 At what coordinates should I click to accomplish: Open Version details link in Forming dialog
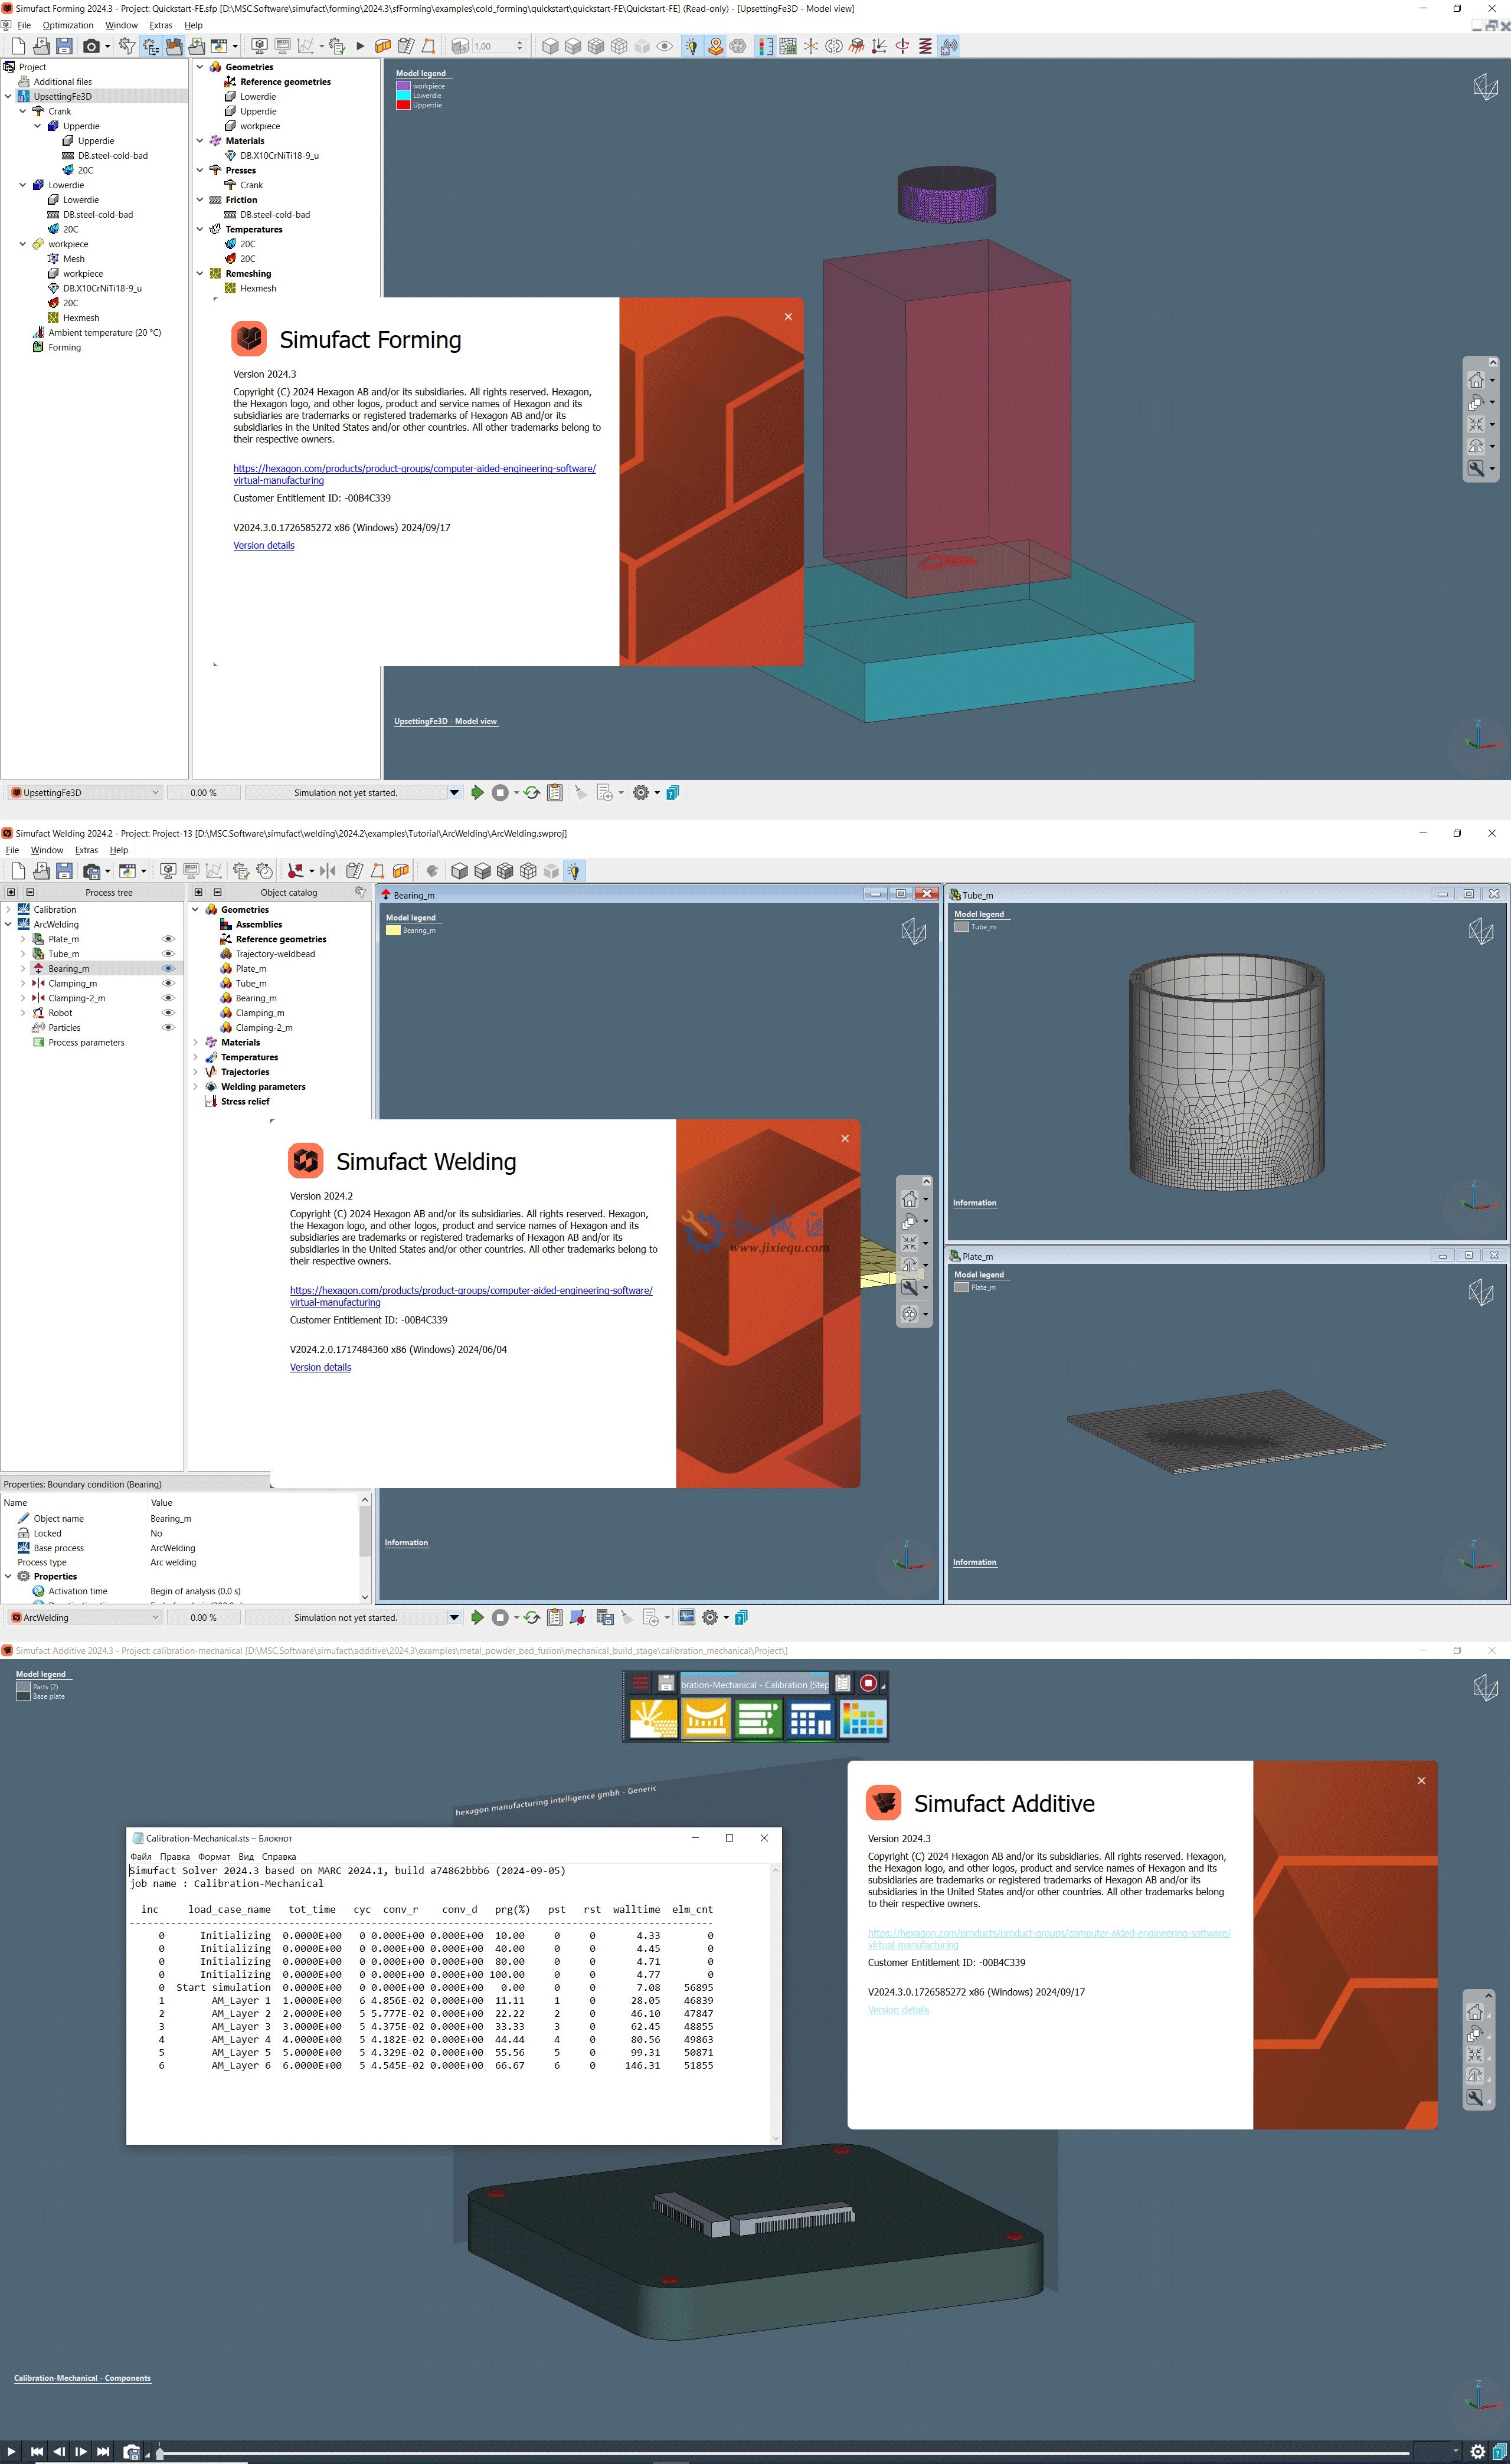(x=263, y=546)
